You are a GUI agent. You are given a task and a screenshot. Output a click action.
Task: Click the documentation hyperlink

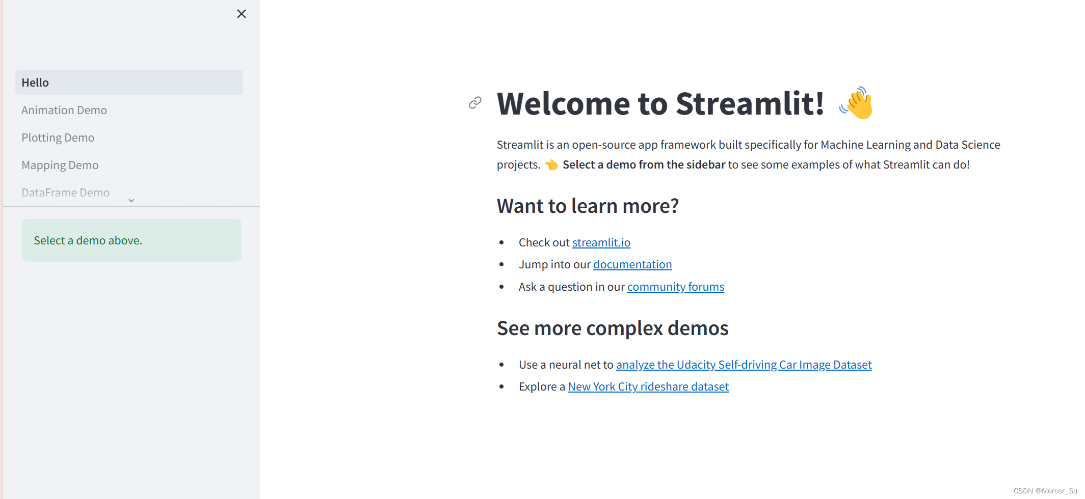[x=632, y=264]
